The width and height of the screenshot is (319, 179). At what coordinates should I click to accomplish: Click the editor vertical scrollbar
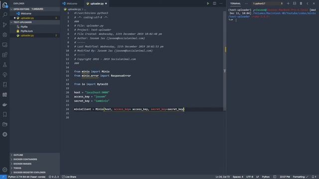pyautogui.click(x=225, y=61)
